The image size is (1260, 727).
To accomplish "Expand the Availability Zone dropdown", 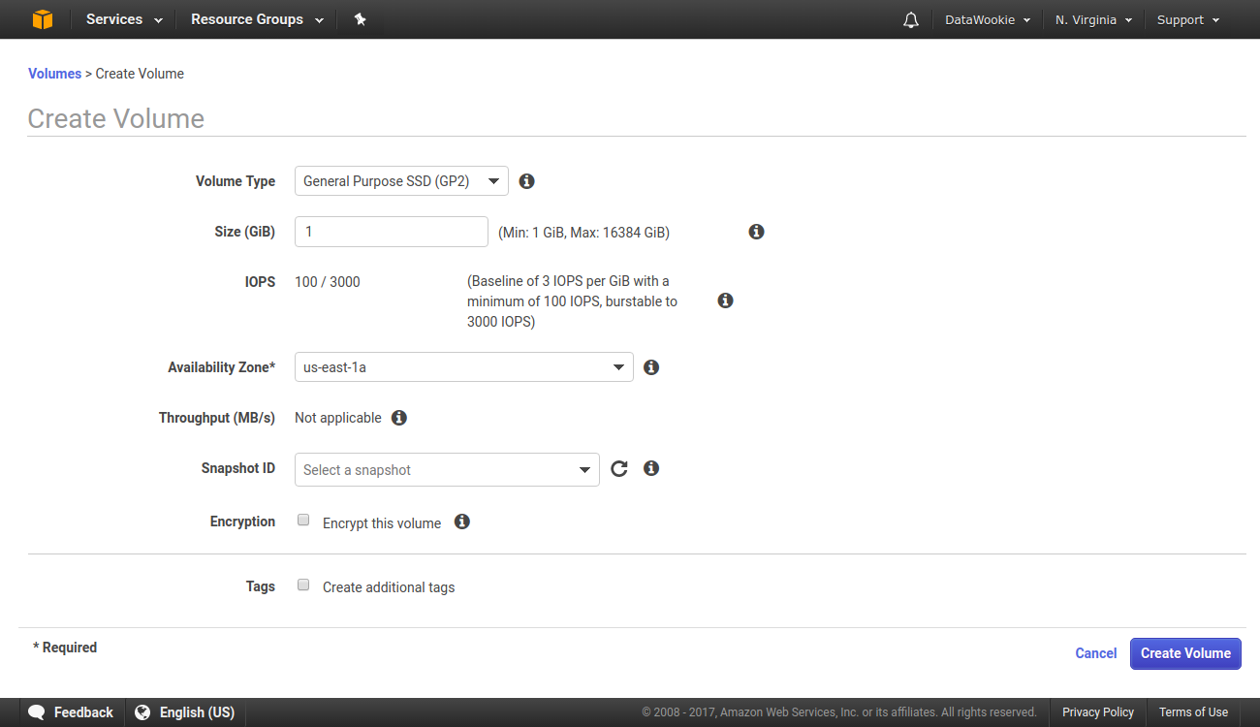I will coord(463,367).
